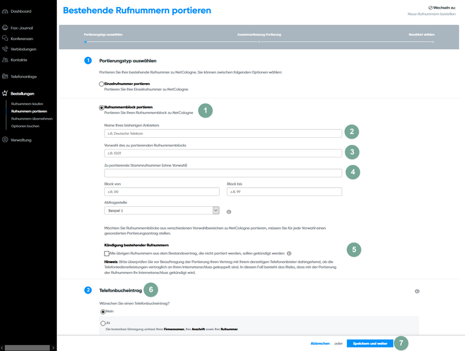Viewport: 465px width, 351px height.
Task: Open the help icon next to Telefonbucheintrag
Action: (x=417, y=291)
